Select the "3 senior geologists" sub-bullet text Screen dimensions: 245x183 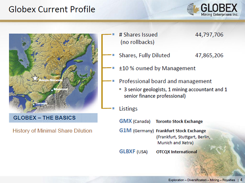pyautogui.click(x=175, y=93)
